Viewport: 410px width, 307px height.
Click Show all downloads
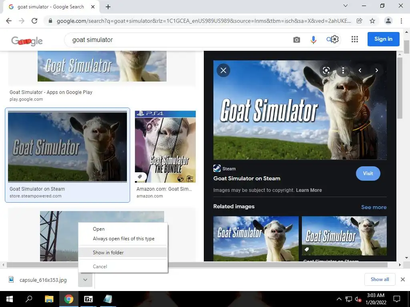point(380,279)
